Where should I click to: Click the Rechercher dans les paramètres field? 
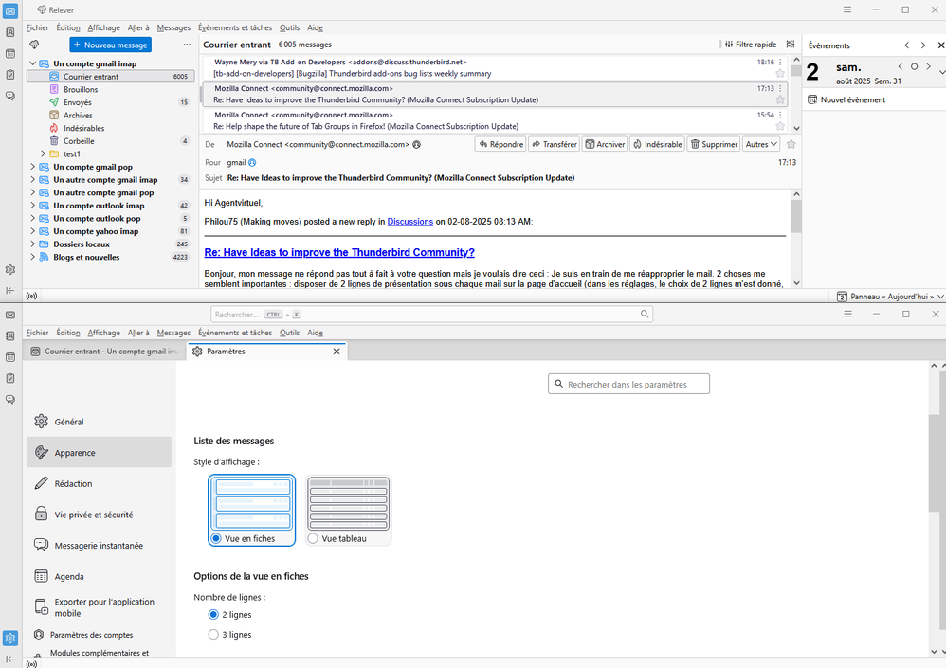pos(628,384)
